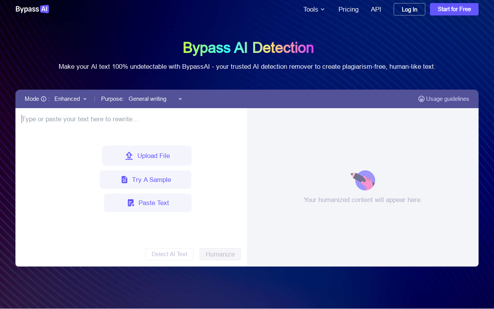The width and height of the screenshot is (494, 309).
Task: Go to the Pricing page
Action: (x=349, y=9)
